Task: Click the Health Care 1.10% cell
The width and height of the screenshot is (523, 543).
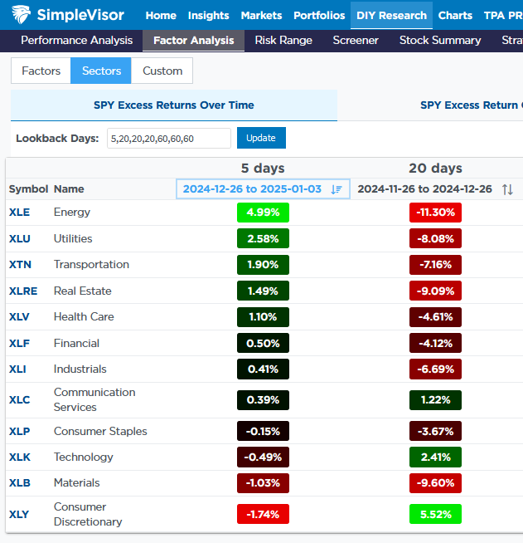Action: [263, 317]
